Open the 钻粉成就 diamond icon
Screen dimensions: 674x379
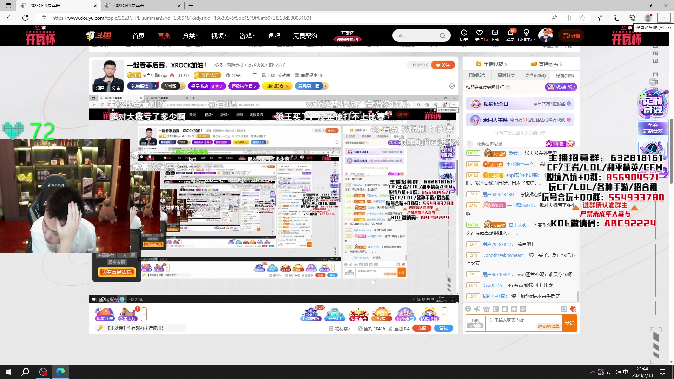pyautogui.click(x=429, y=314)
